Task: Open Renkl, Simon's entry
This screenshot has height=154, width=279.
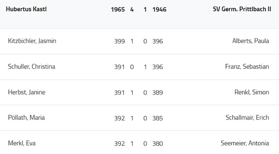Action: point(252,92)
